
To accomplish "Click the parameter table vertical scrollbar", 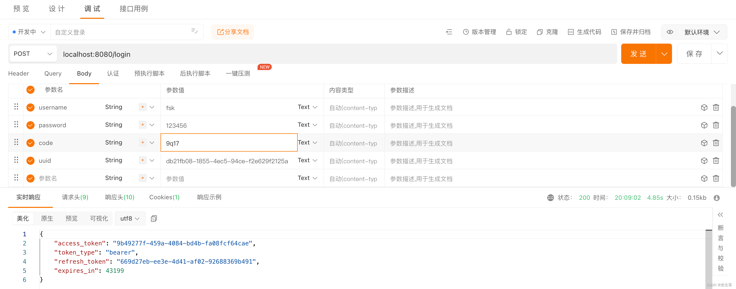I will [733, 146].
